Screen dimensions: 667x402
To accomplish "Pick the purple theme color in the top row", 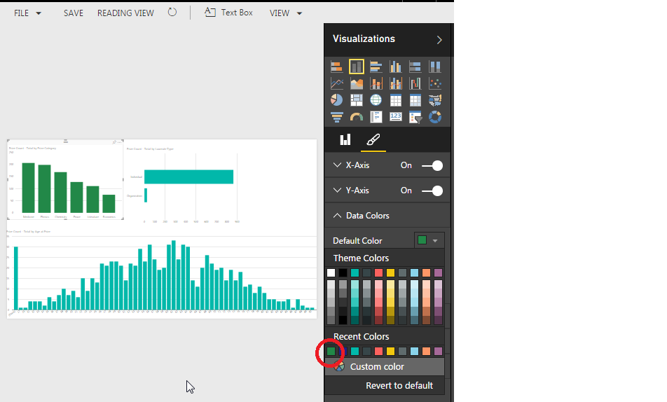I will pos(438,272).
